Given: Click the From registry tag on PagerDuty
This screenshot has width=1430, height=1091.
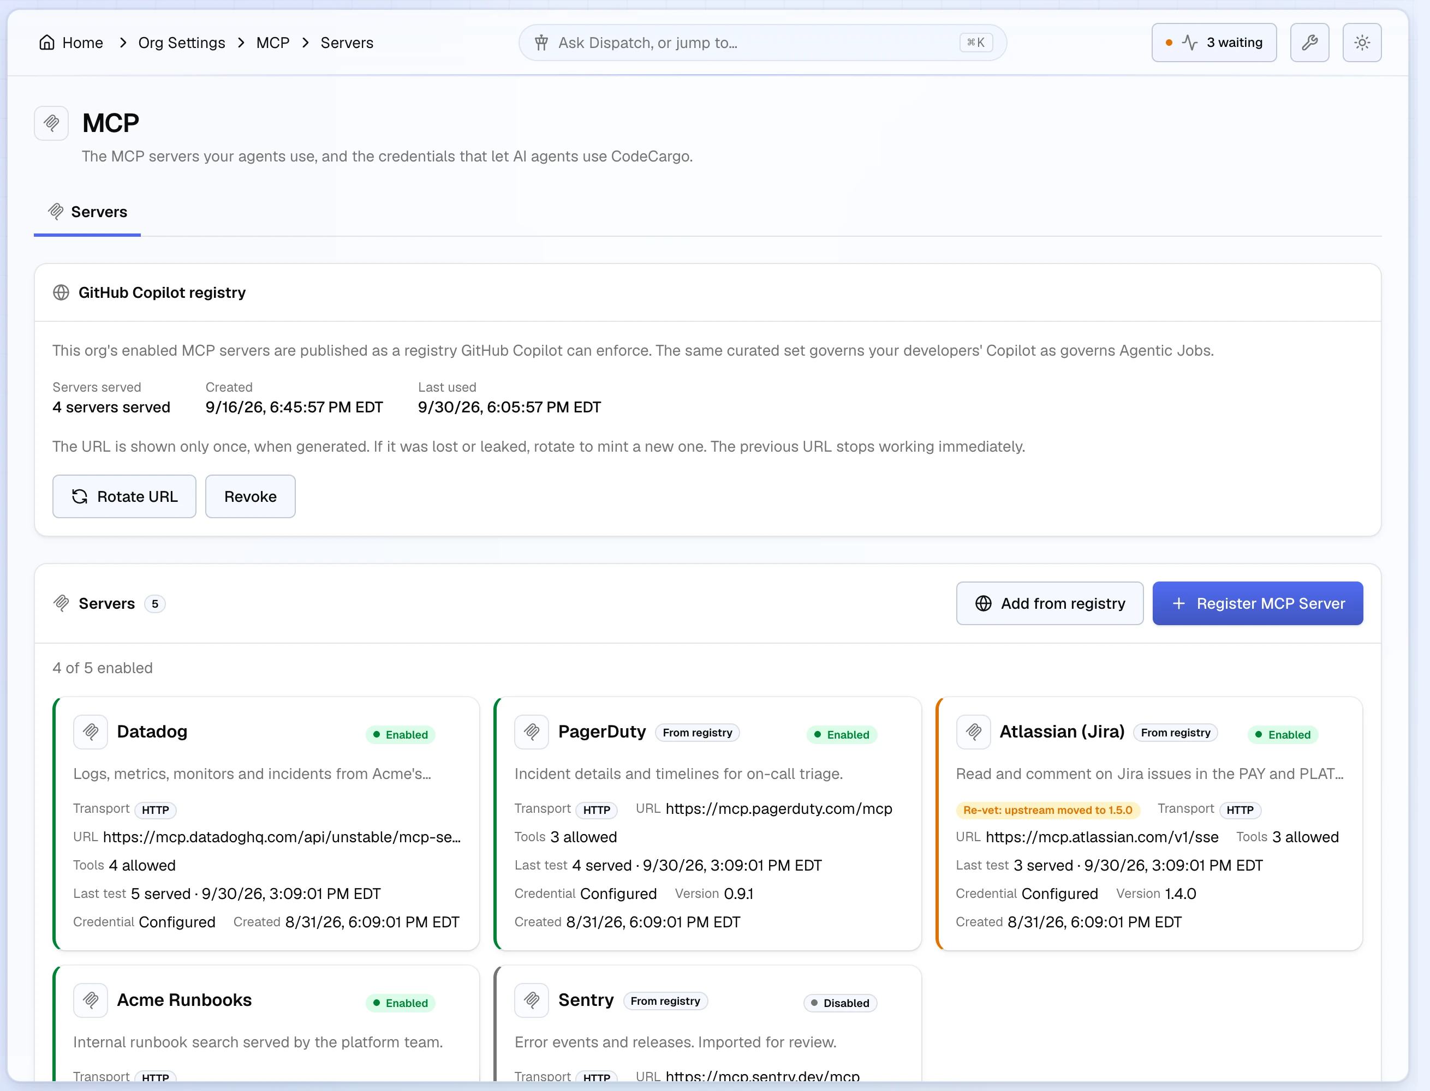Looking at the screenshot, I should tap(697, 733).
